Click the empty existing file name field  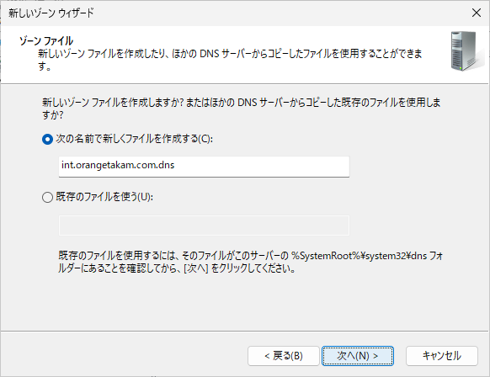204,226
